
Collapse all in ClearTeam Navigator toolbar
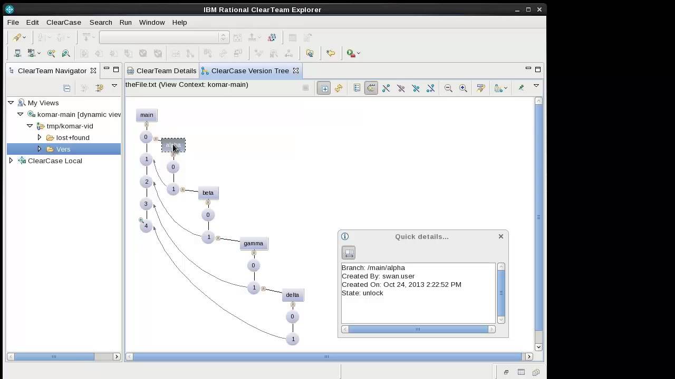[66, 88]
